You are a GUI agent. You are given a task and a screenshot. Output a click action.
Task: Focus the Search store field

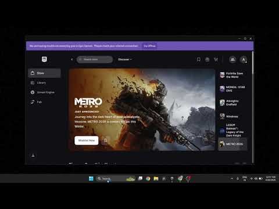pyautogui.click(x=95, y=59)
